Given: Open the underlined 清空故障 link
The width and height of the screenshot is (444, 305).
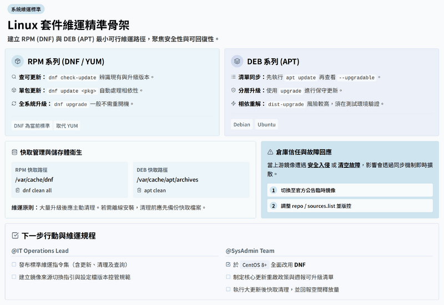Looking at the screenshot, I should click(350, 165).
